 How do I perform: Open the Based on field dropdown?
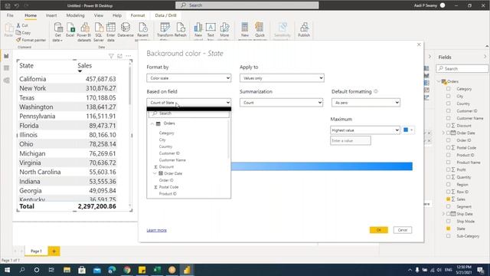point(189,103)
